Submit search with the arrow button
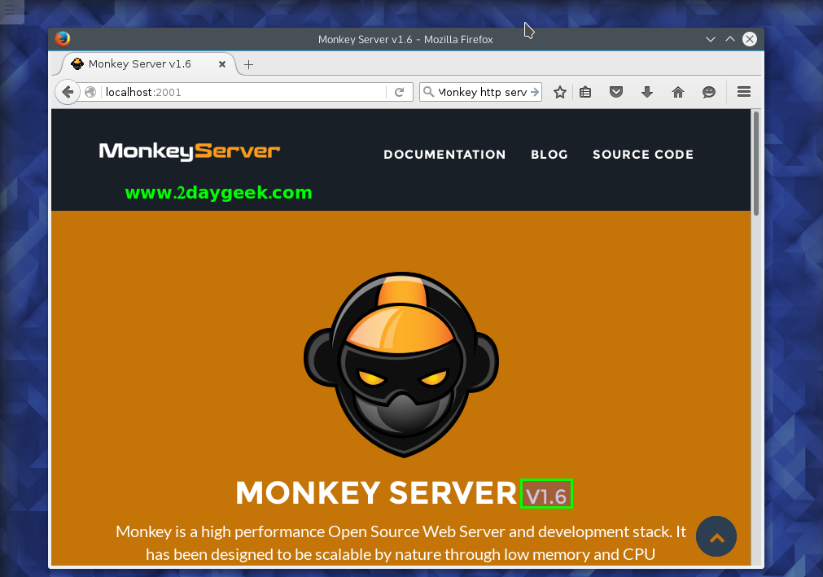This screenshot has width=823, height=577. 535,93
